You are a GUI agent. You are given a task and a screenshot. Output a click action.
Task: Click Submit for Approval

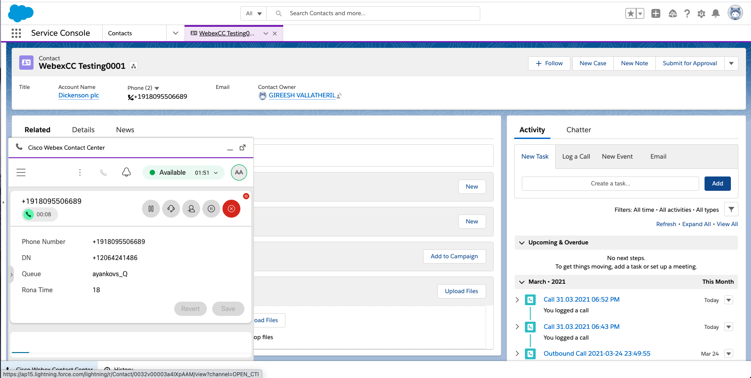coord(690,63)
